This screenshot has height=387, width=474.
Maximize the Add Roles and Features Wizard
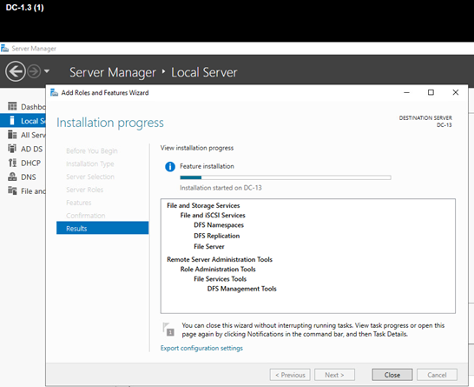pos(431,92)
